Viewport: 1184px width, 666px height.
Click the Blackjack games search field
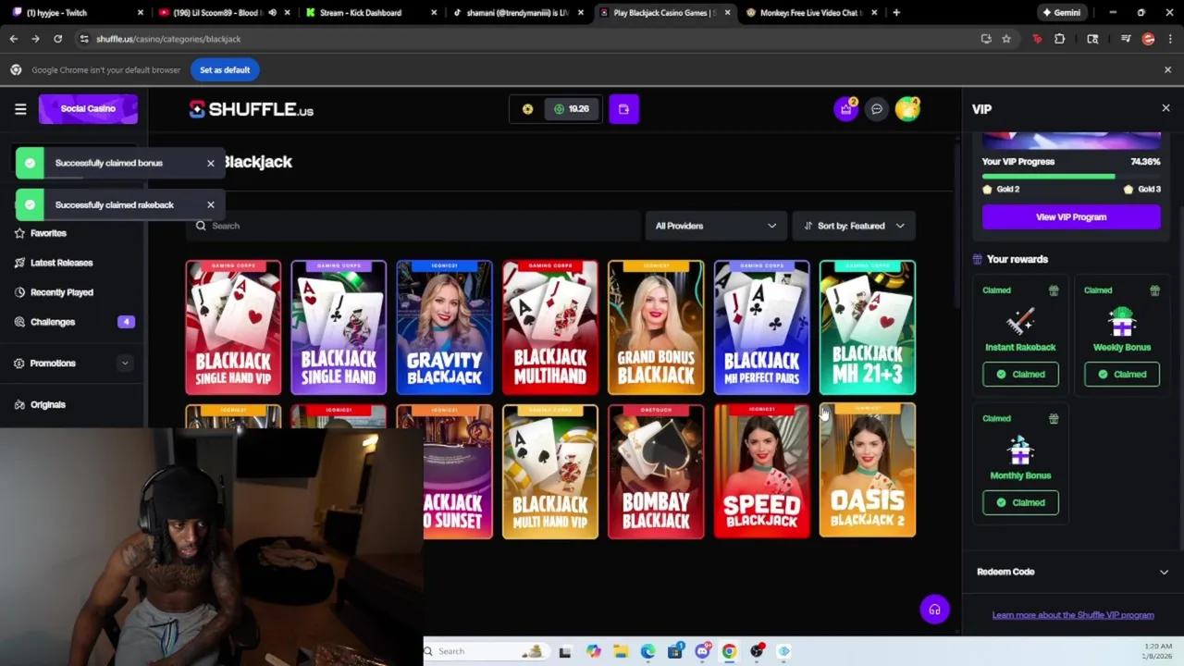coord(413,226)
